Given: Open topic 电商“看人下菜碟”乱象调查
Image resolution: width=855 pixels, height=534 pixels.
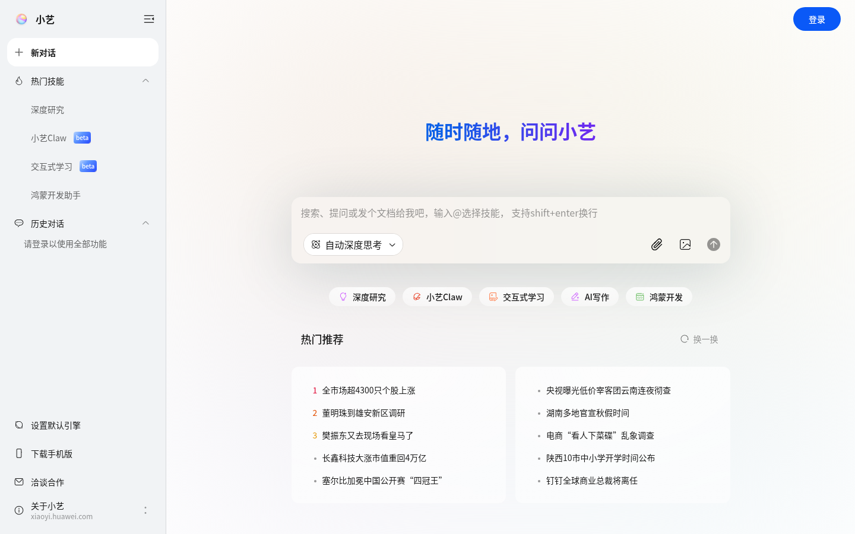Looking at the screenshot, I should 600,436.
